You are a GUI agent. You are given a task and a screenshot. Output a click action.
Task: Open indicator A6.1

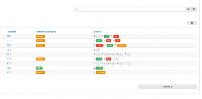[9, 68]
